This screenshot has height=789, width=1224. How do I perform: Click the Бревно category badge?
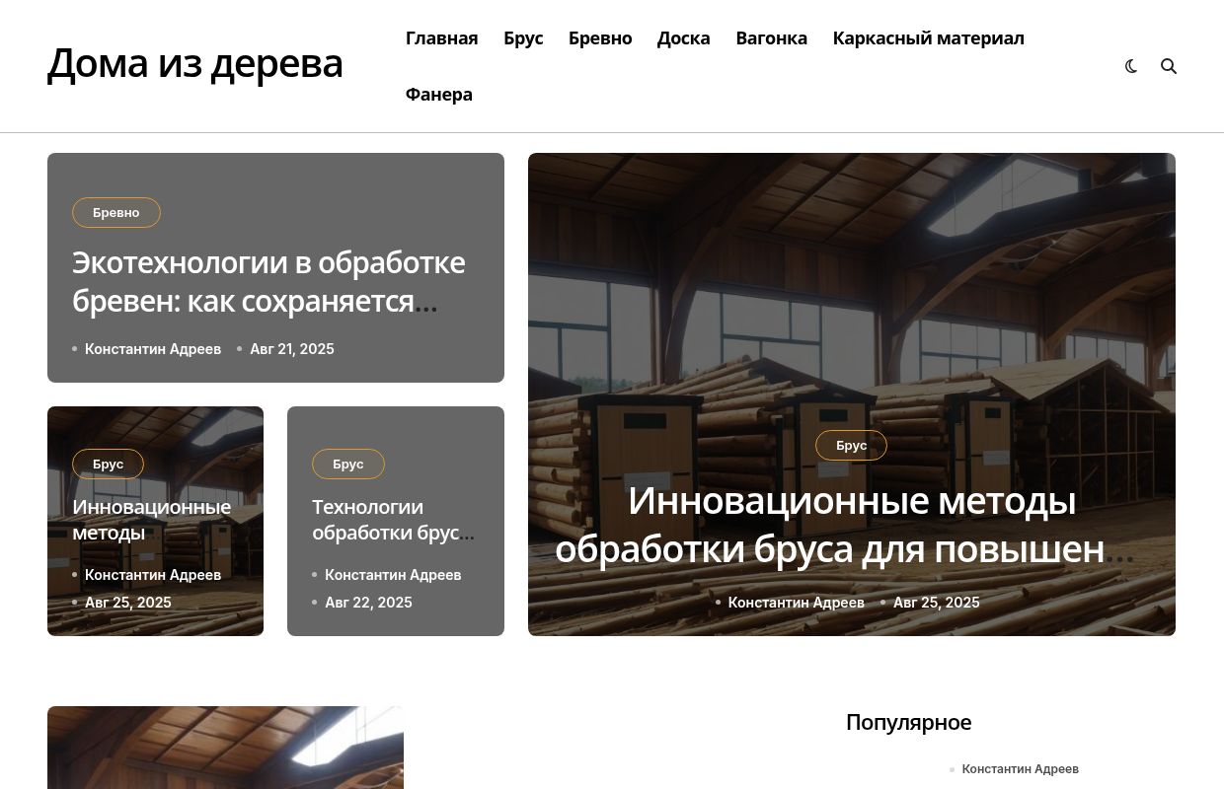[116, 213]
